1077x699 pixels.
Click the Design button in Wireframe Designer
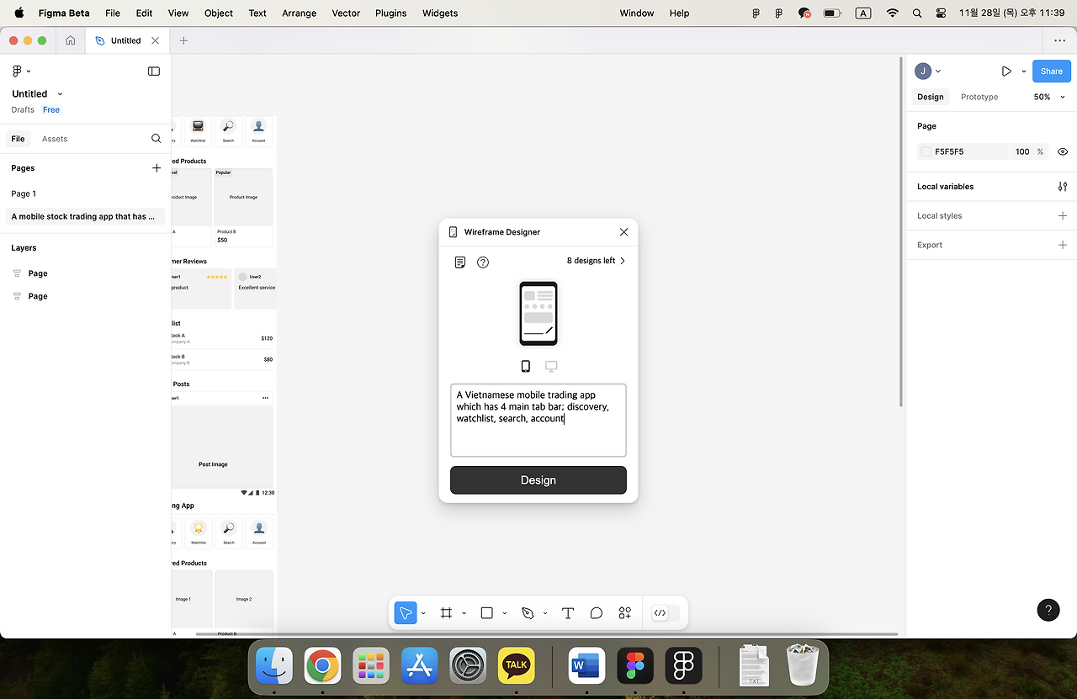pyautogui.click(x=538, y=480)
